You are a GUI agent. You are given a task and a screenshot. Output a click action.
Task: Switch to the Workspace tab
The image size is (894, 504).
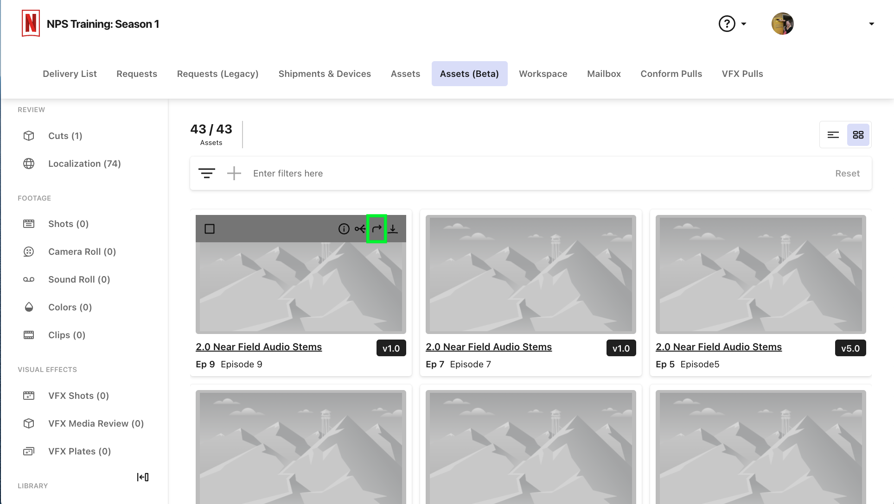(543, 73)
